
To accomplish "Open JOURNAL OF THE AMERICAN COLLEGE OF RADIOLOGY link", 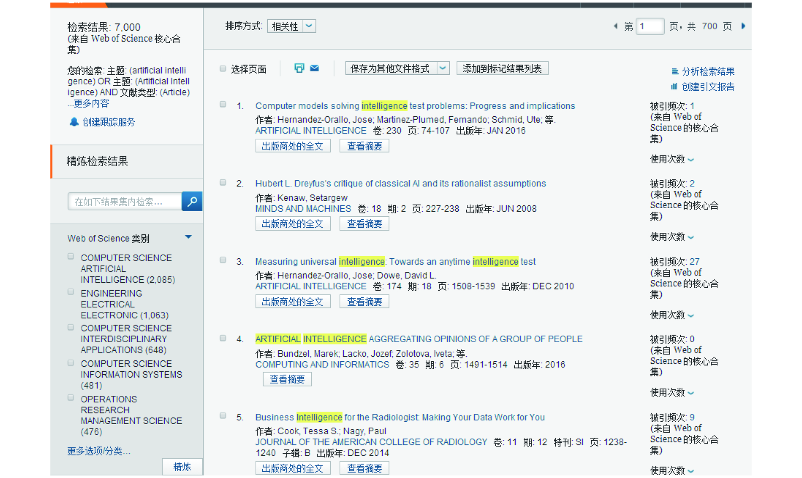I will point(371,442).
